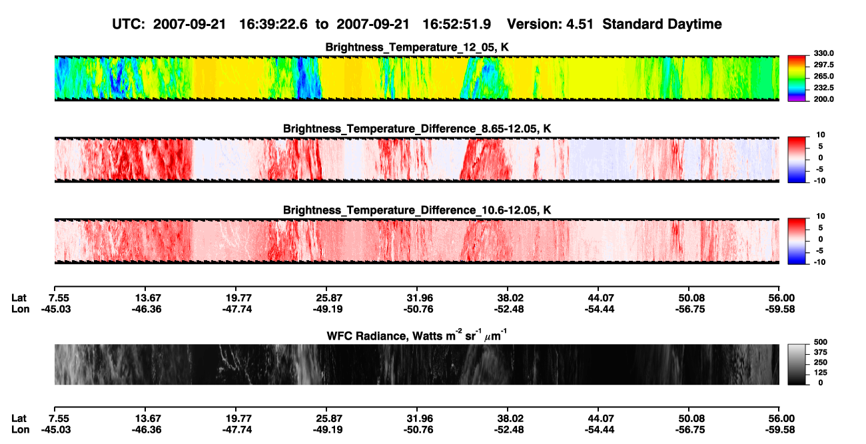Click 'Lon' label on axis below WFC panel
This screenshot has height=444, width=866.
point(20,429)
